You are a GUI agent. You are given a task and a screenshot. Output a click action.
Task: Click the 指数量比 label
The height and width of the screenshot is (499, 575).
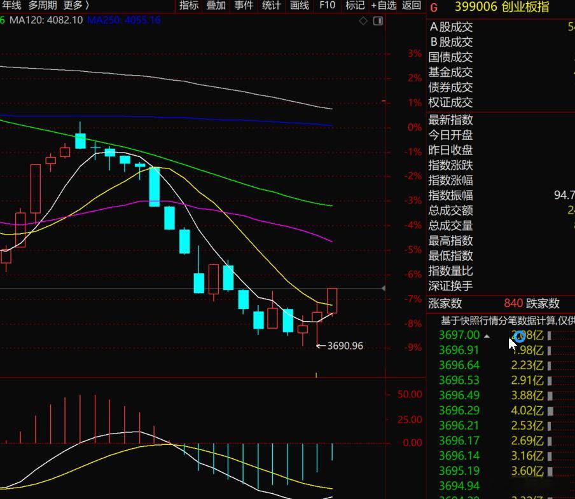450,271
